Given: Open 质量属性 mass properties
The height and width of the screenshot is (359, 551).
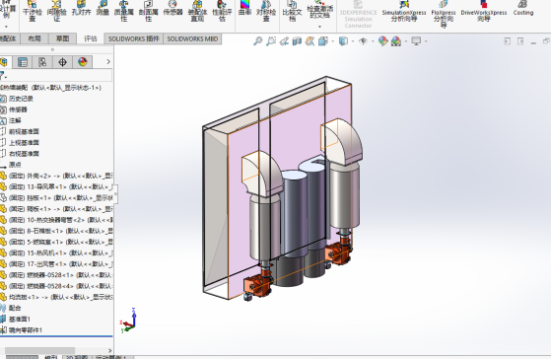Looking at the screenshot, I should 123,11.
